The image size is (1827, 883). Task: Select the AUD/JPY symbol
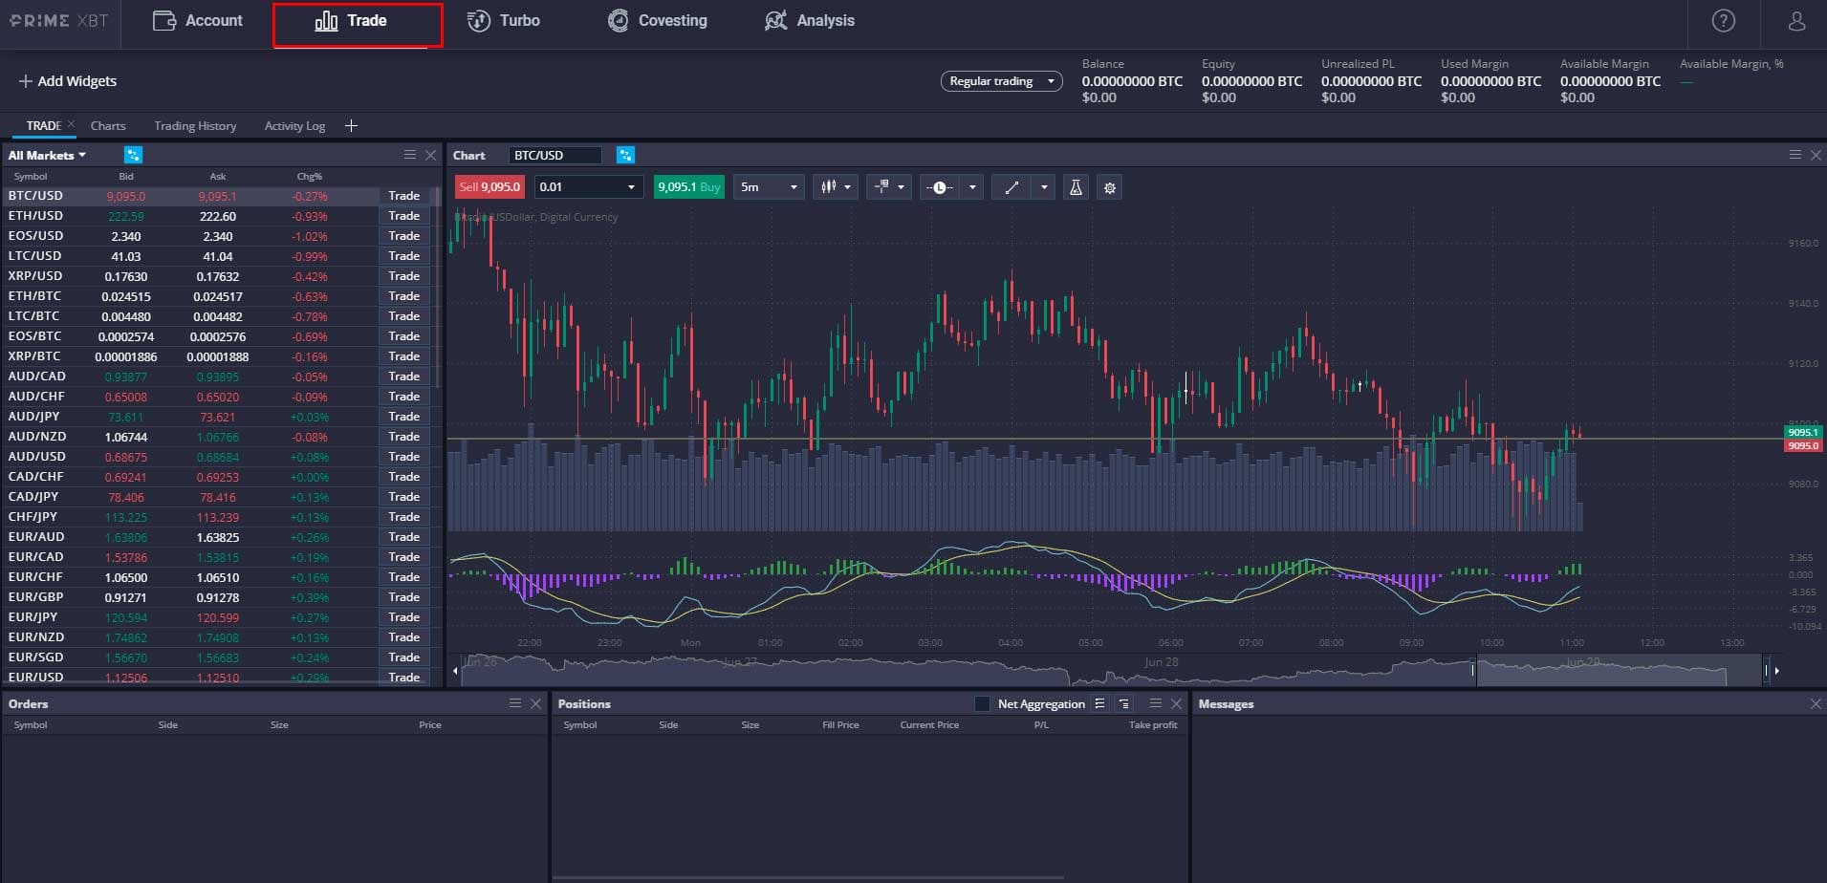click(33, 417)
